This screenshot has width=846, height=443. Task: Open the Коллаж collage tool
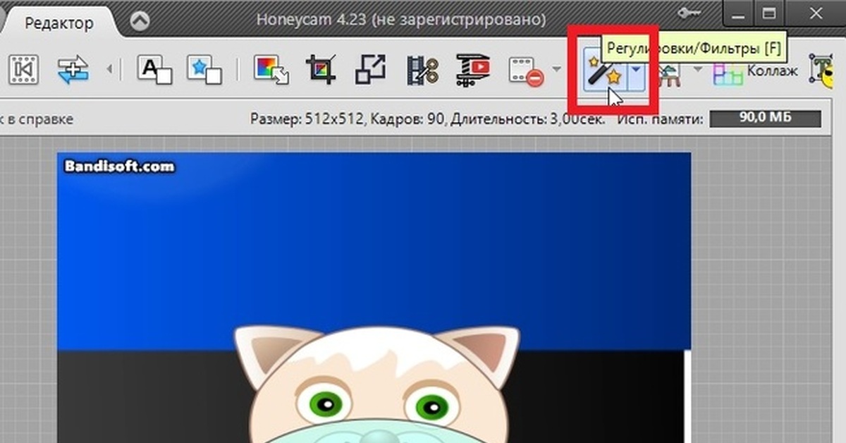(754, 71)
